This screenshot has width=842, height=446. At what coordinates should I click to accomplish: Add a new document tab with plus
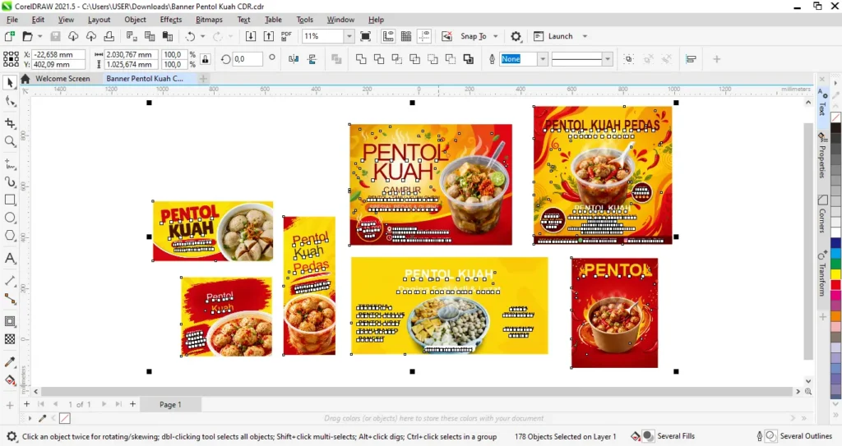pyautogui.click(x=203, y=78)
